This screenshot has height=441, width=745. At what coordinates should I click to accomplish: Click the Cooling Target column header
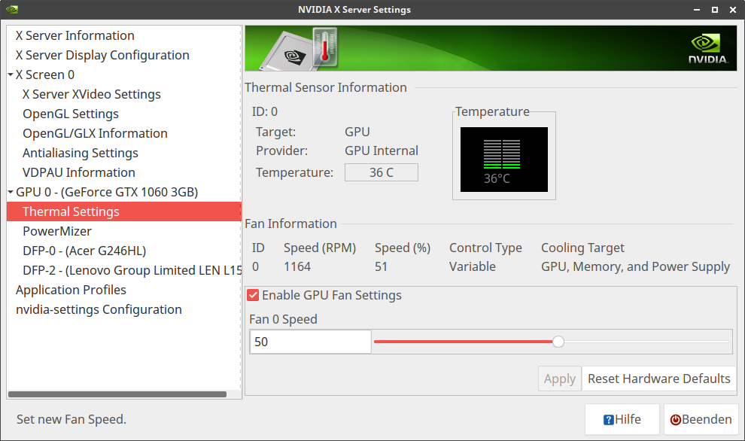point(582,248)
